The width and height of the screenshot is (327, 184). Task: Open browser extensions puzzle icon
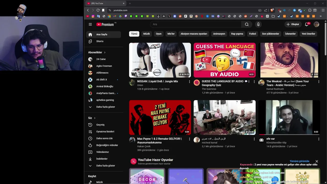point(310,10)
